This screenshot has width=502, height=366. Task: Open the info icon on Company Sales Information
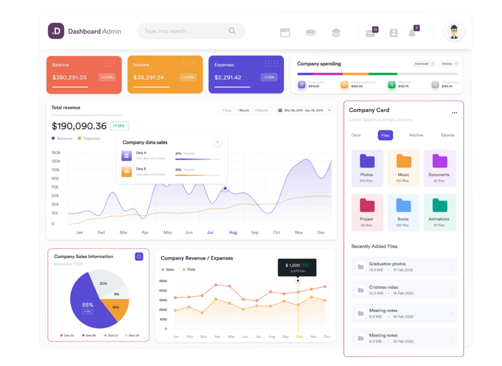point(139,257)
